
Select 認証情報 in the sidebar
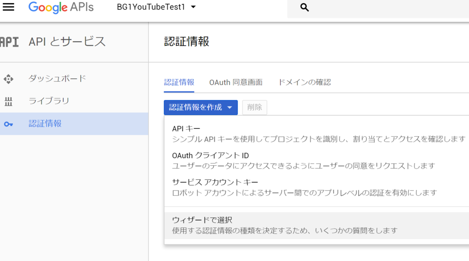coord(74,123)
